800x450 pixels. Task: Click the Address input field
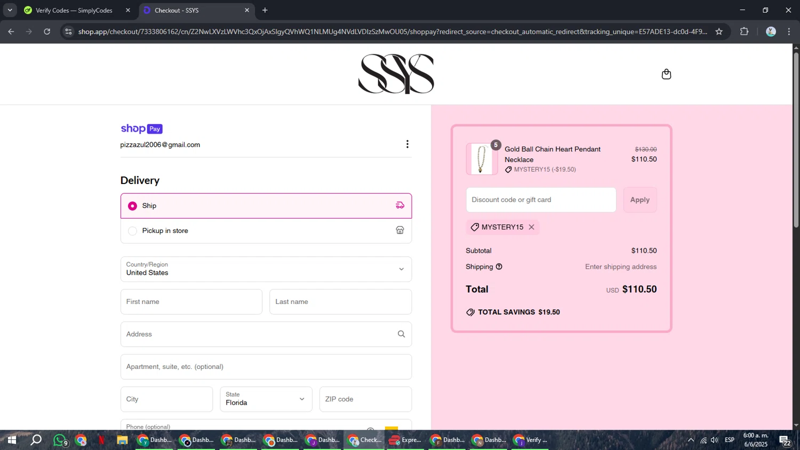tap(266, 334)
